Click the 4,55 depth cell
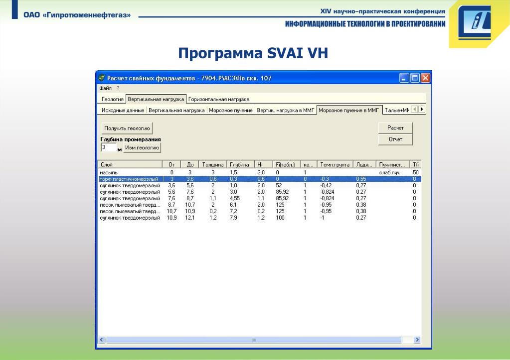Screen dimensions: 510x360 click(234, 198)
